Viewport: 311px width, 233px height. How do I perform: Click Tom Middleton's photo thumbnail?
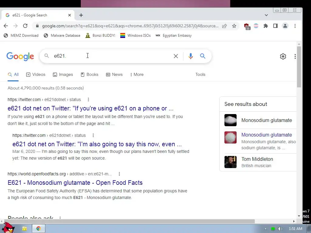coord(231,162)
